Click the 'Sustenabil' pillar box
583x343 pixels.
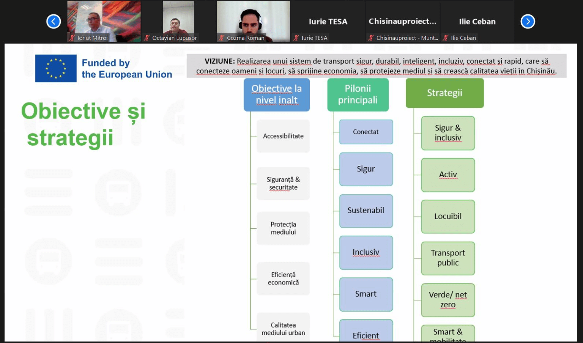point(366,211)
